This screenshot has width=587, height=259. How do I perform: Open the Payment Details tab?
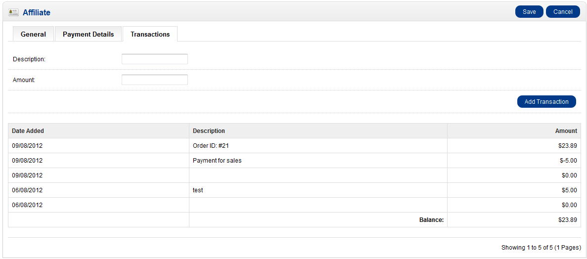pos(88,34)
